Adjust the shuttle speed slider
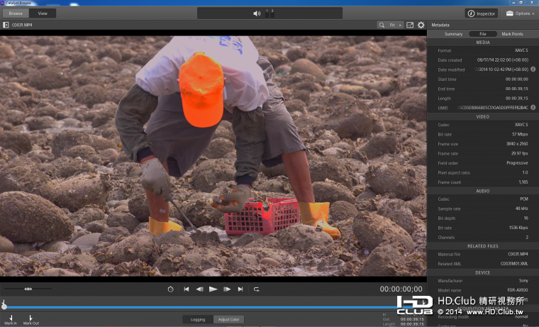This screenshot has height=327, width=539. (28, 289)
